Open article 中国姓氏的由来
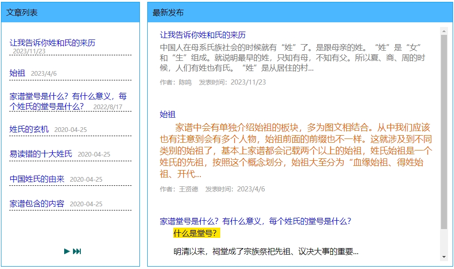 pyautogui.click(x=37, y=179)
